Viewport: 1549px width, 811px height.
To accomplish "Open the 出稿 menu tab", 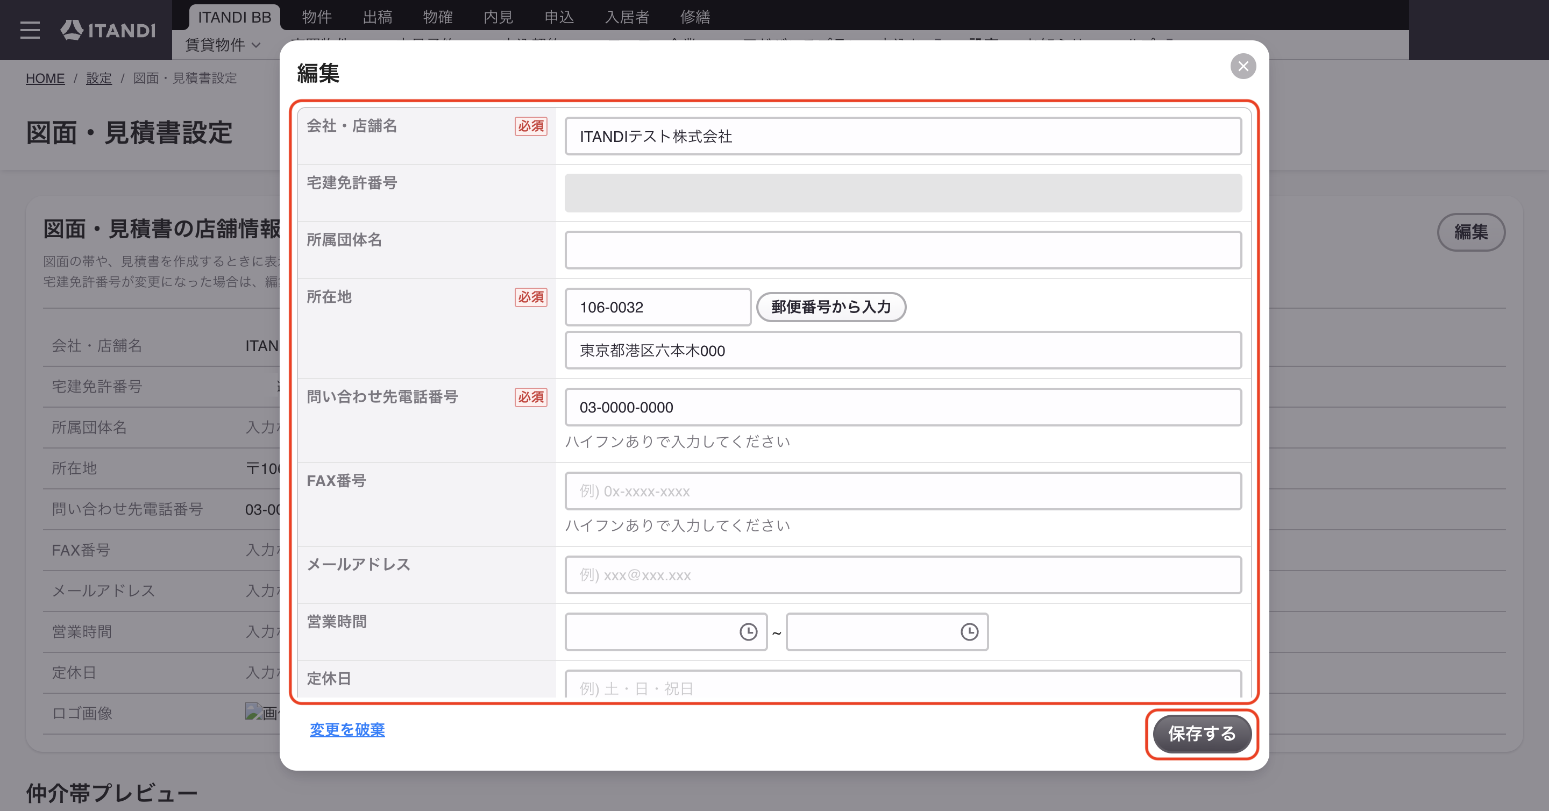I will 378,17.
